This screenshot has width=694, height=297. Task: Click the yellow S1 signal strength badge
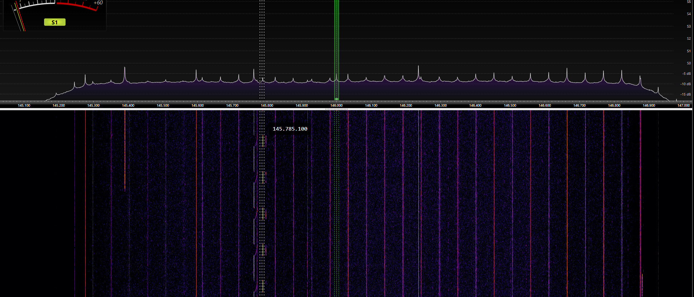click(55, 22)
